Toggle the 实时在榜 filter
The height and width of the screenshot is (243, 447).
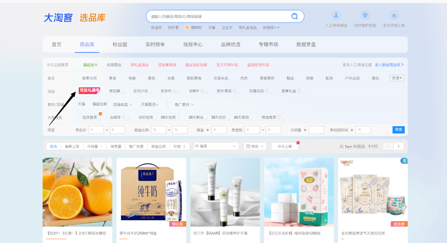[x=145, y=117]
